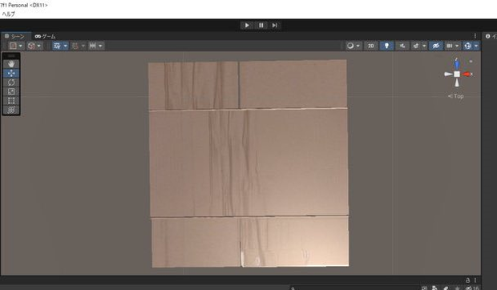
Task: Open bottom panel three-dot menu
Action: coord(475,280)
